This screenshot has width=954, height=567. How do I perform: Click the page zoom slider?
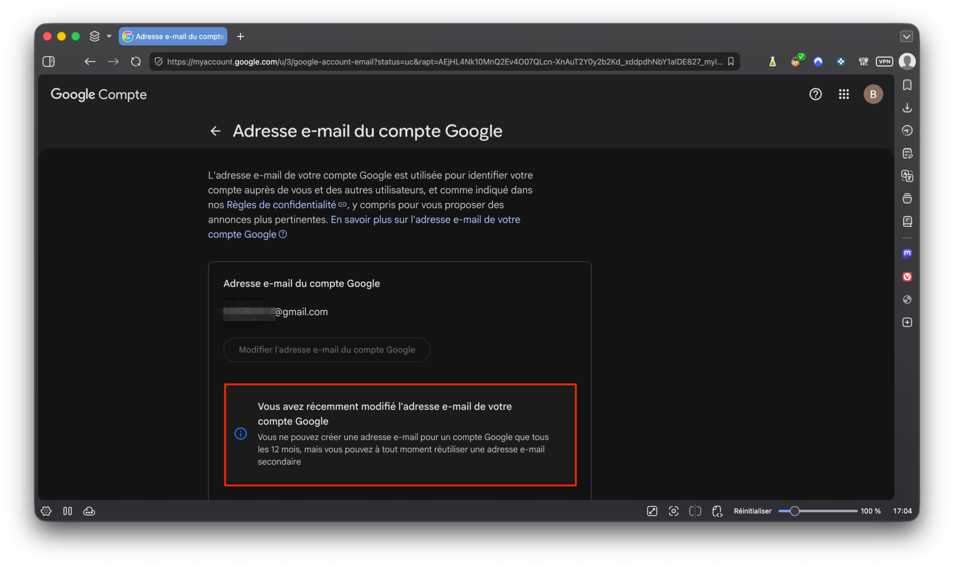(818, 511)
